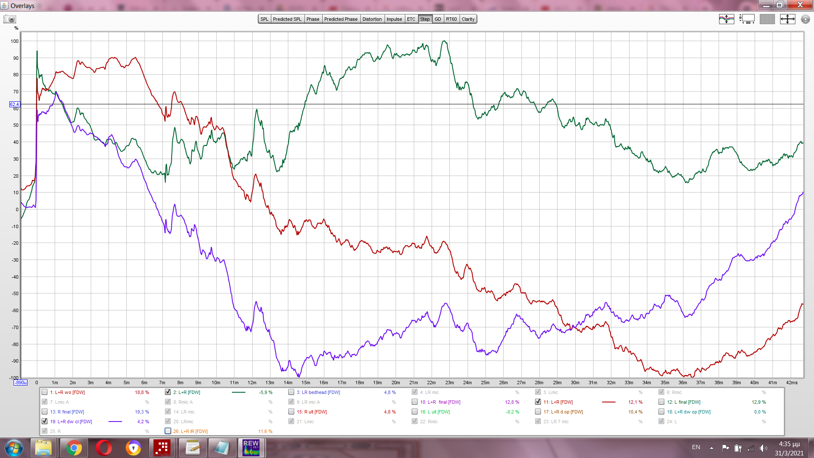814x458 pixels.
Task: Click the separate traces icon
Action: point(726,19)
